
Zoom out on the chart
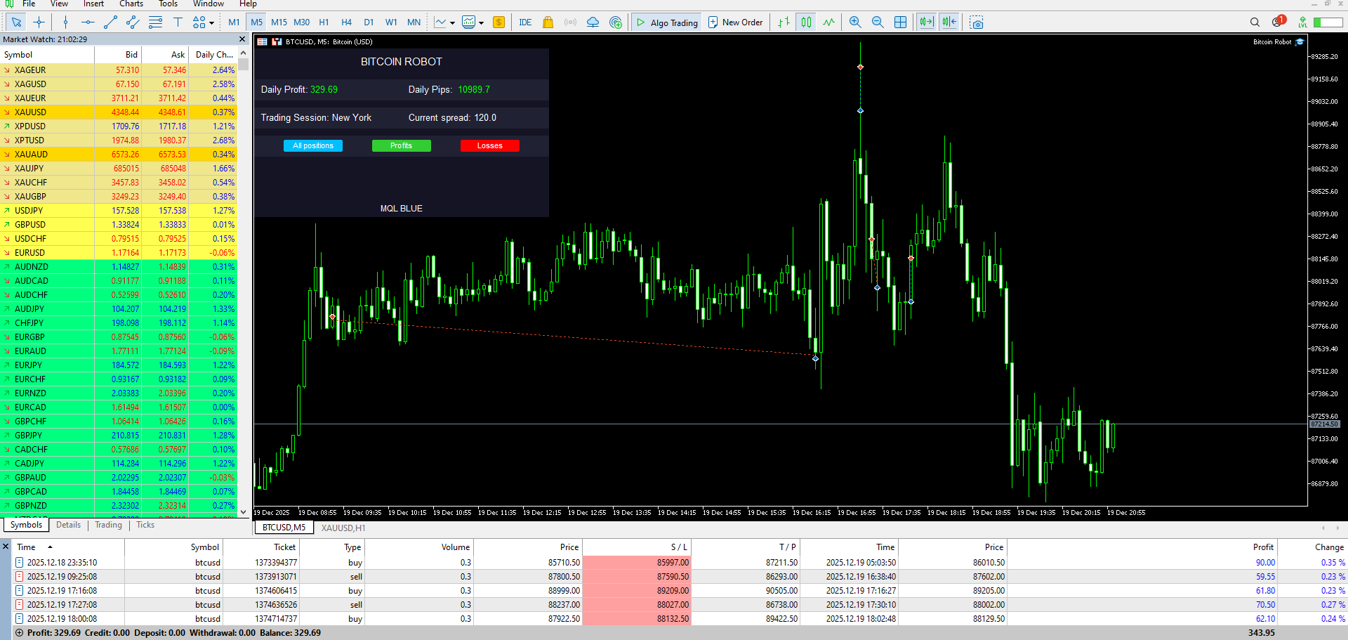click(x=878, y=22)
